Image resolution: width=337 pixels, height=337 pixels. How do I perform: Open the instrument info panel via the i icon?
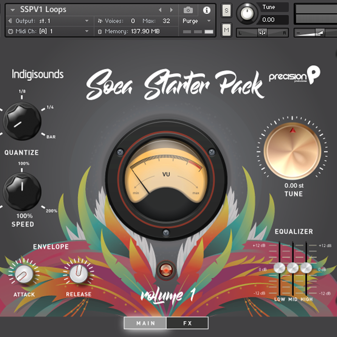[x=207, y=10]
